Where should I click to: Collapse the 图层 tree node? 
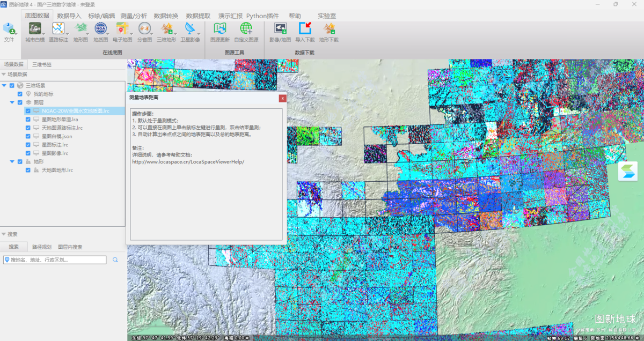[12, 102]
